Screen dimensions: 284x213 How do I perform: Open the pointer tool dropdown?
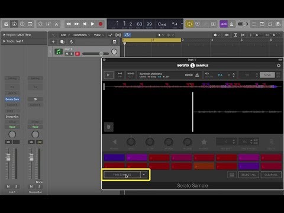(161, 35)
